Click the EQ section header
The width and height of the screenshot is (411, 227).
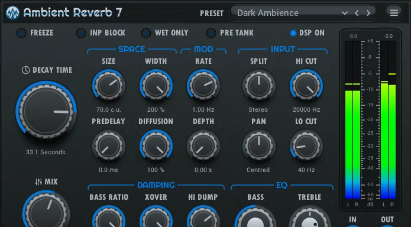coord(281,185)
